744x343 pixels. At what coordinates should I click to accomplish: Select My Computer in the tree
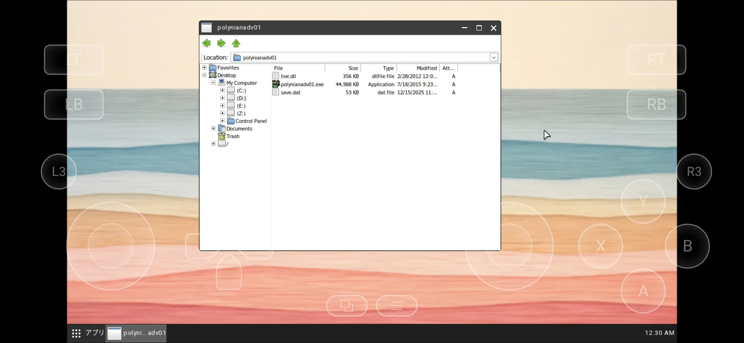pyautogui.click(x=241, y=83)
